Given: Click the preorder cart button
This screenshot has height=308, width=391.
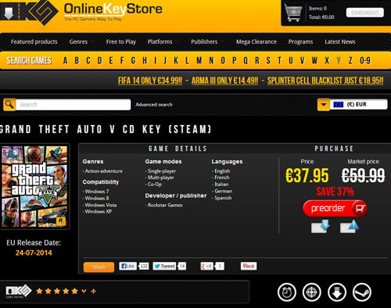Looking at the screenshot, I should point(335,208).
